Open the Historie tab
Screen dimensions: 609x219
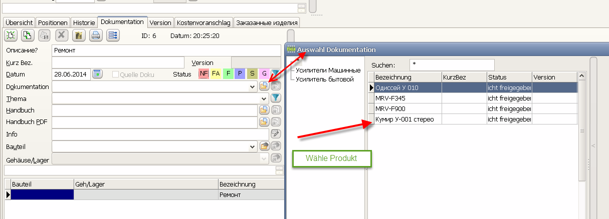pyautogui.click(x=84, y=22)
